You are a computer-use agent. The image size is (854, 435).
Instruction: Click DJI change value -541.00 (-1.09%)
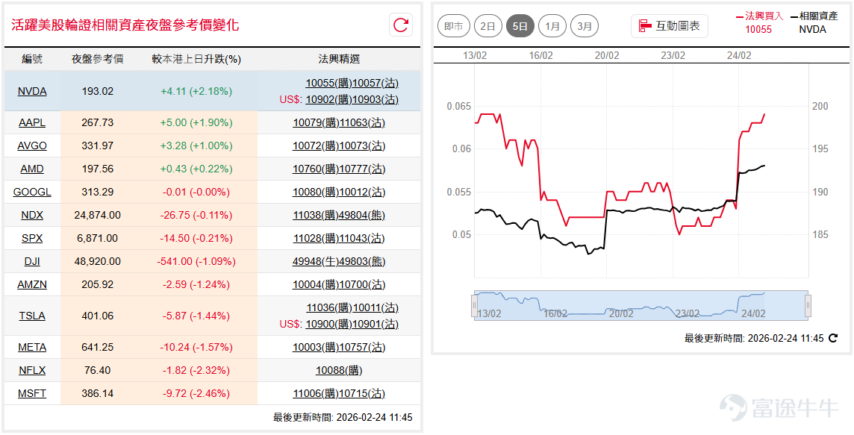pyautogui.click(x=196, y=261)
